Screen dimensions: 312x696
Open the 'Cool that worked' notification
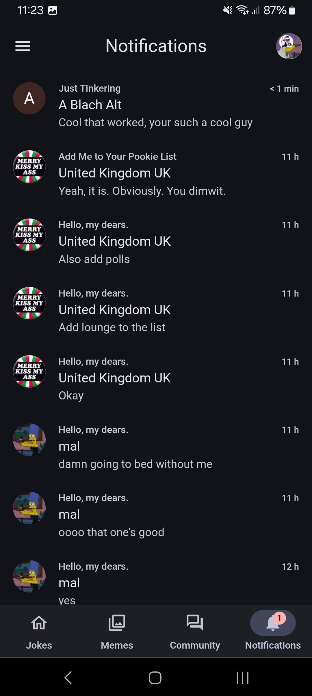pyautogui.click(x=155, y=123)
